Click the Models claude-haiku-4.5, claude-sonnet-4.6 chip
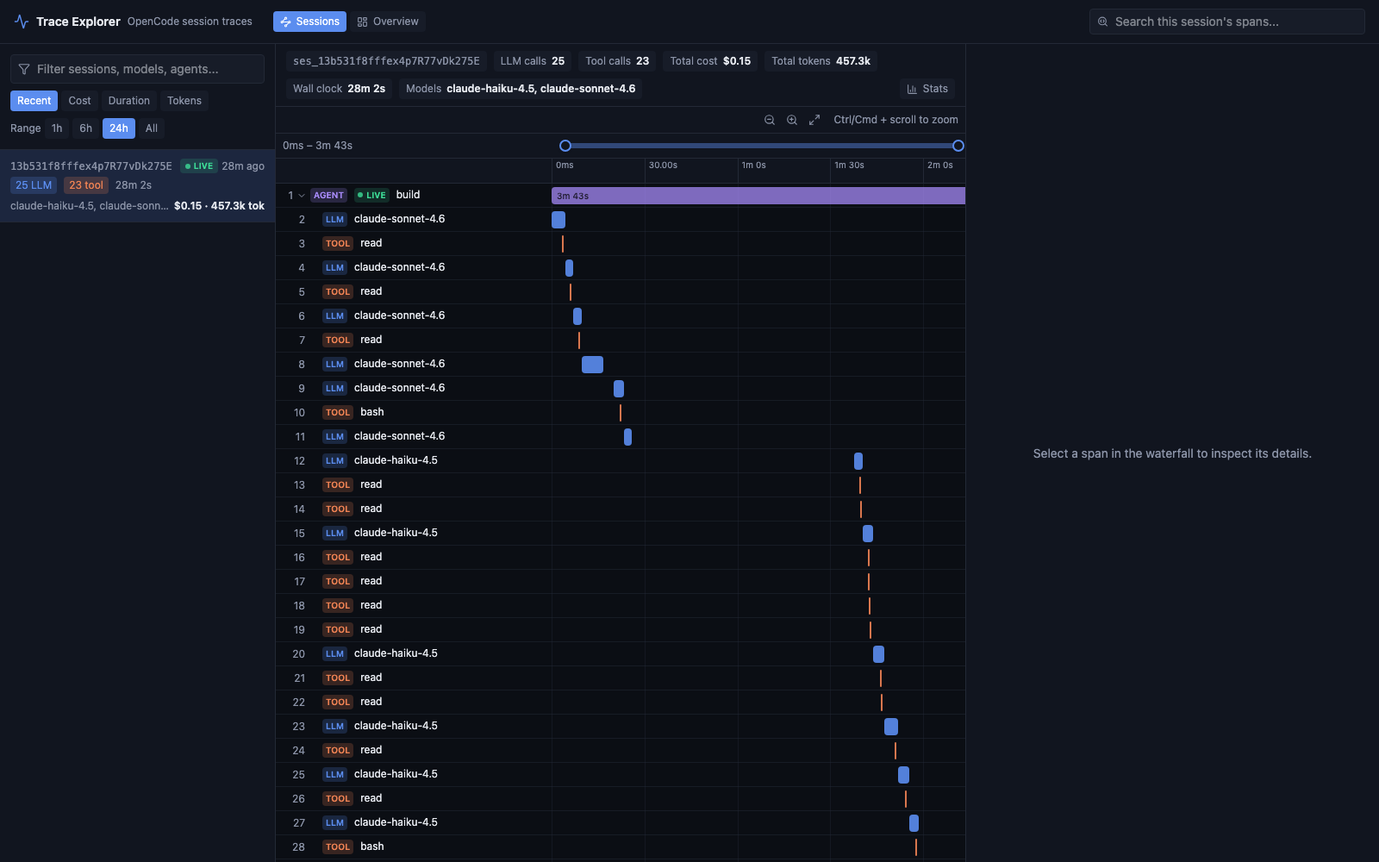This screenshot has width=1379, height=862. [521, 89]
